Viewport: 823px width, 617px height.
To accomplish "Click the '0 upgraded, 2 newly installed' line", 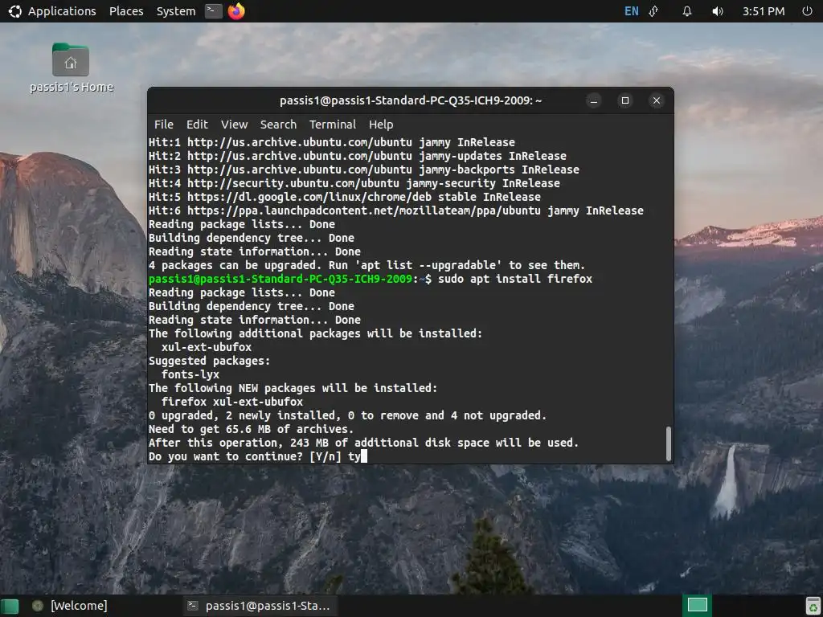I will tap(347, 415).
